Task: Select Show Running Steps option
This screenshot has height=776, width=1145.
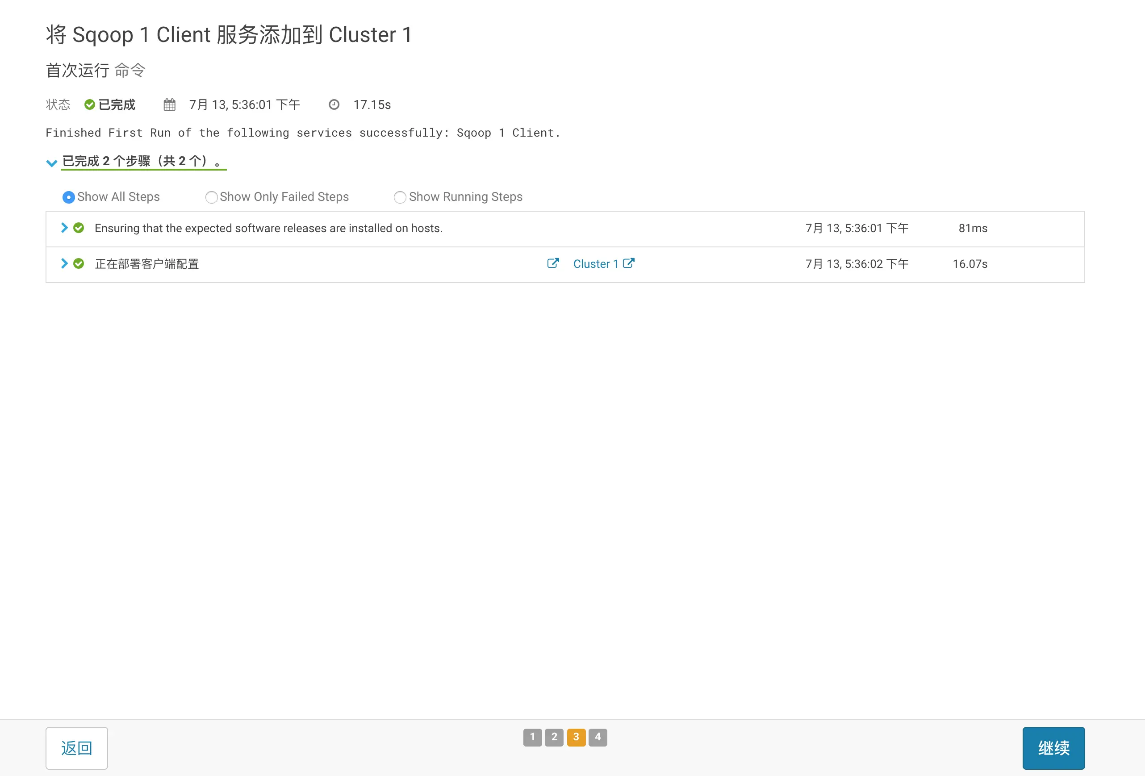Action: point(400,197)
